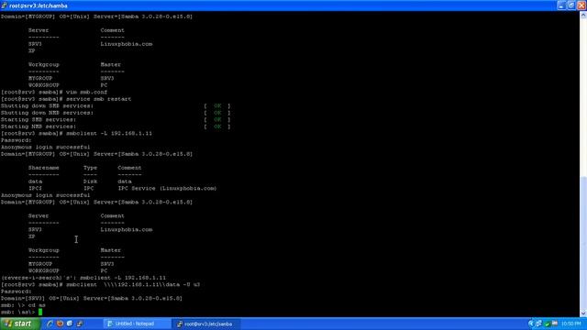
Task: Click the 'Starting NMB services' line
Action: click(x=39, y=126)
